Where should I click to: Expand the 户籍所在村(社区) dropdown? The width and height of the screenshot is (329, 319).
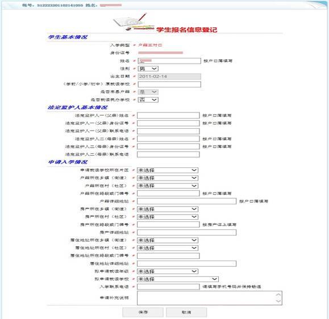168,186
